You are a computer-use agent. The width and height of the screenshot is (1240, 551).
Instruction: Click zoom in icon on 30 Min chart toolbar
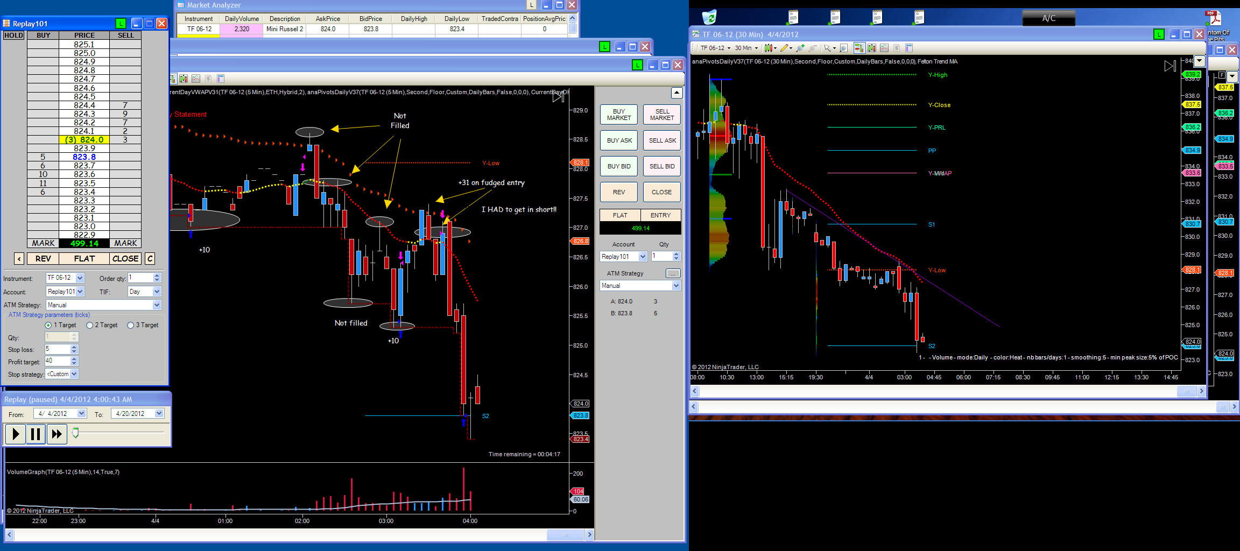[x=800, y=48]
